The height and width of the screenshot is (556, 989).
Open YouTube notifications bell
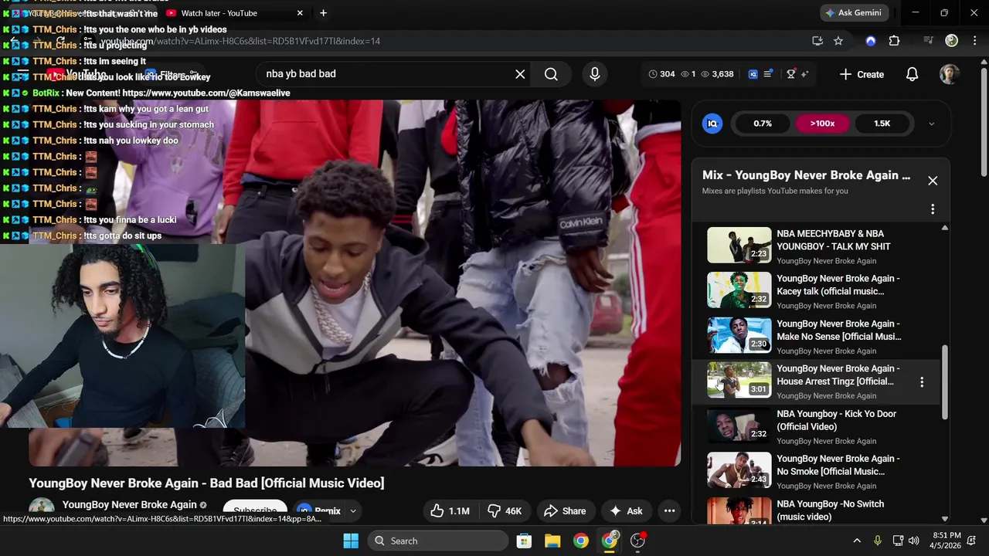pos(912,74)
